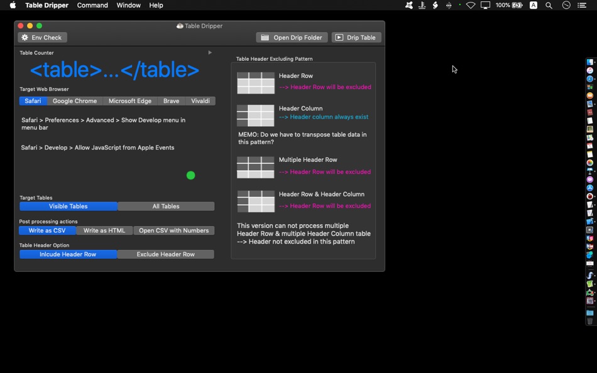The width and height of the screenshot is (597, 373).
Task: Open the Window menu
Action: 128,5
